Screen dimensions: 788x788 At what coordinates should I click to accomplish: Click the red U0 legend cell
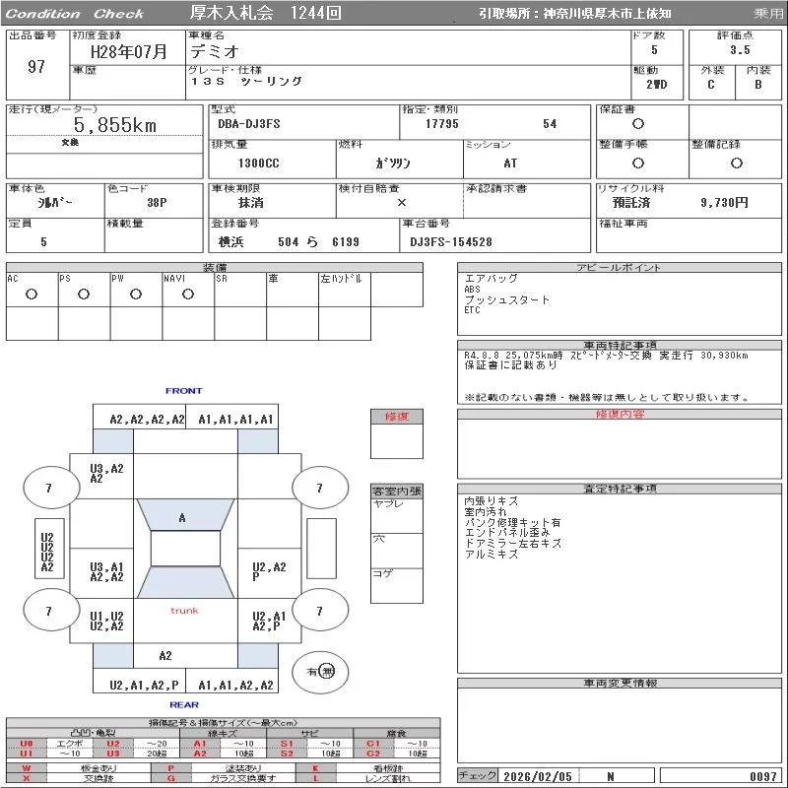(26, 744)
